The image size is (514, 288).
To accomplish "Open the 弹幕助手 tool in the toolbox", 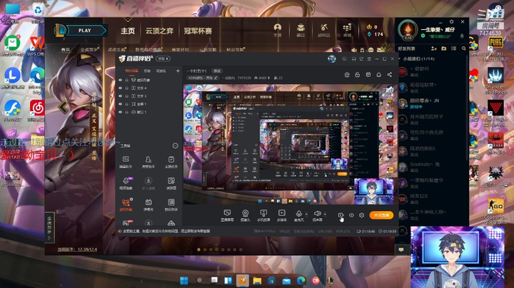I will tap(126, 162).
